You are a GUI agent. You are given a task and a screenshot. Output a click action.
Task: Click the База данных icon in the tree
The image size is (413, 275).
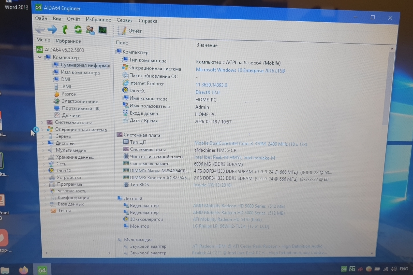click(53, 204)
